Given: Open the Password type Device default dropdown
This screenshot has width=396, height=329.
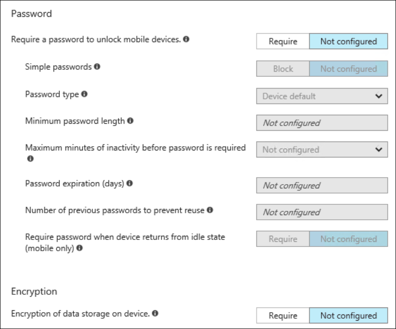Looking at the screenshot, I should [322, 96].
